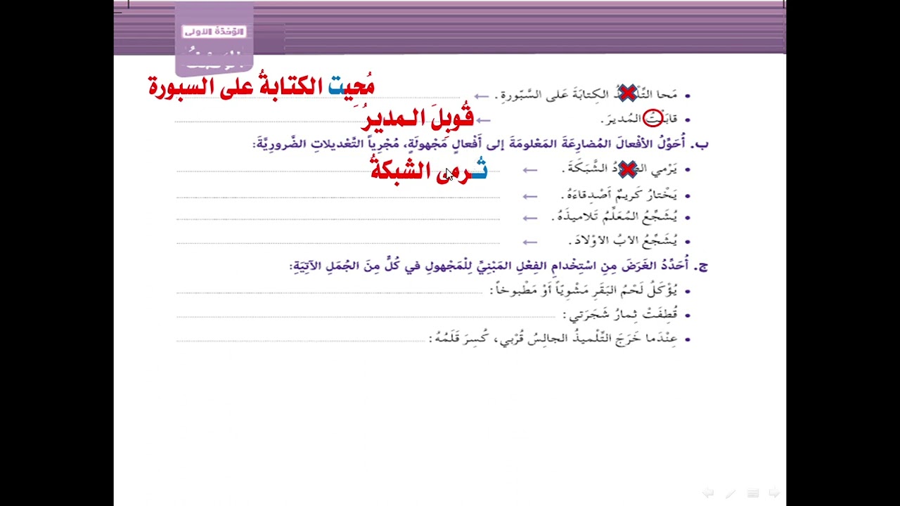This screenshot has width=900, height=506.
Task: Click sentence 'قابلتُ المدير'
Action: tap(639, 119)
